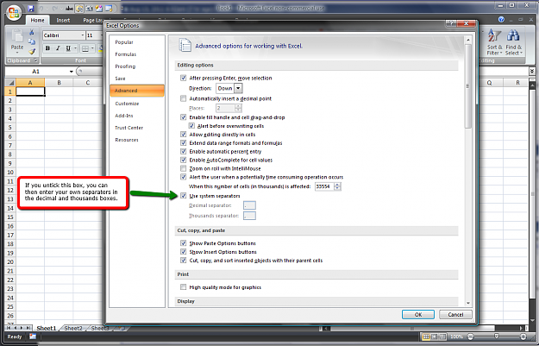Viewport: 539px width, 346px height.
Task: Click the Borders icon in Font group
Action: pyautogui.click(x=85, y=48)
